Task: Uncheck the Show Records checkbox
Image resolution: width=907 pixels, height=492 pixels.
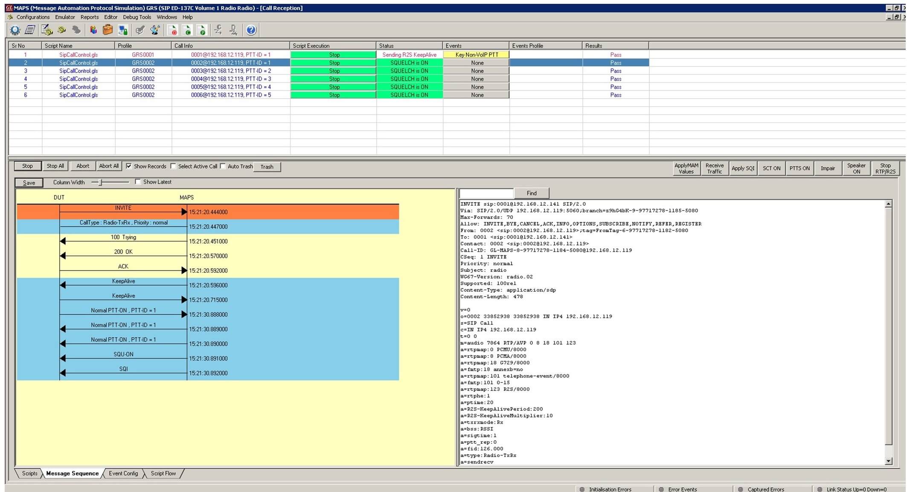Action: [x=129, y=166]
